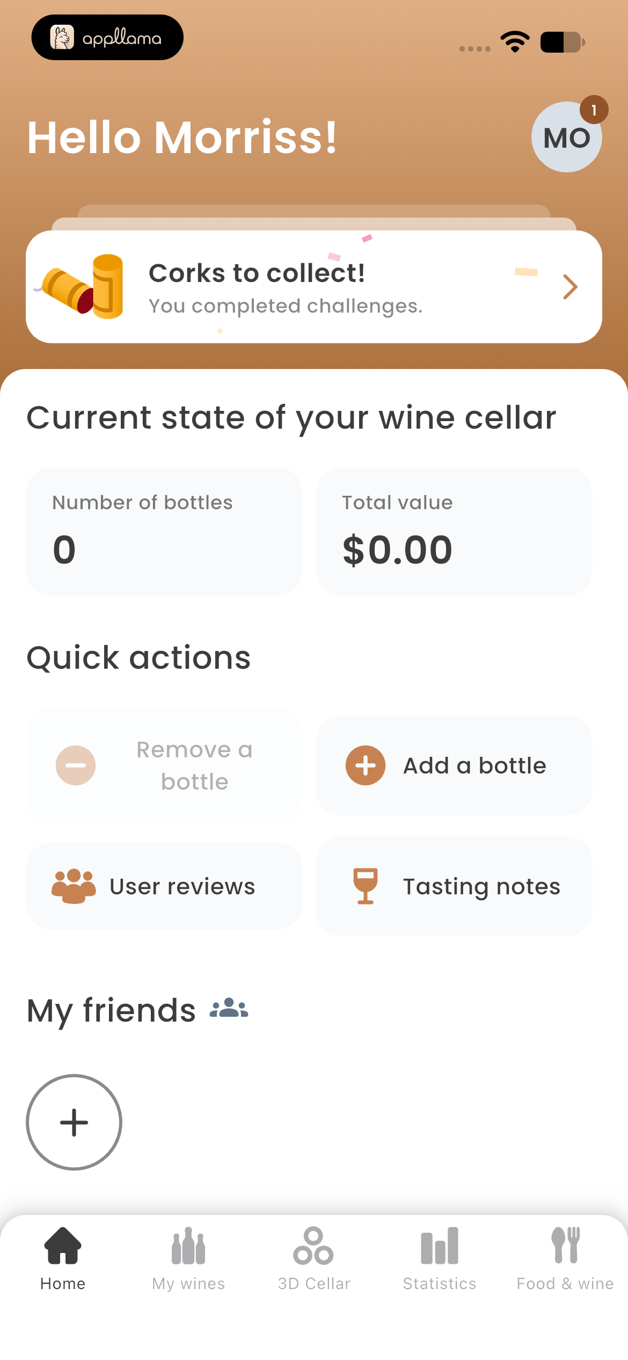
Task: Add a friend with the plus circle
Action: [74, 1122]
